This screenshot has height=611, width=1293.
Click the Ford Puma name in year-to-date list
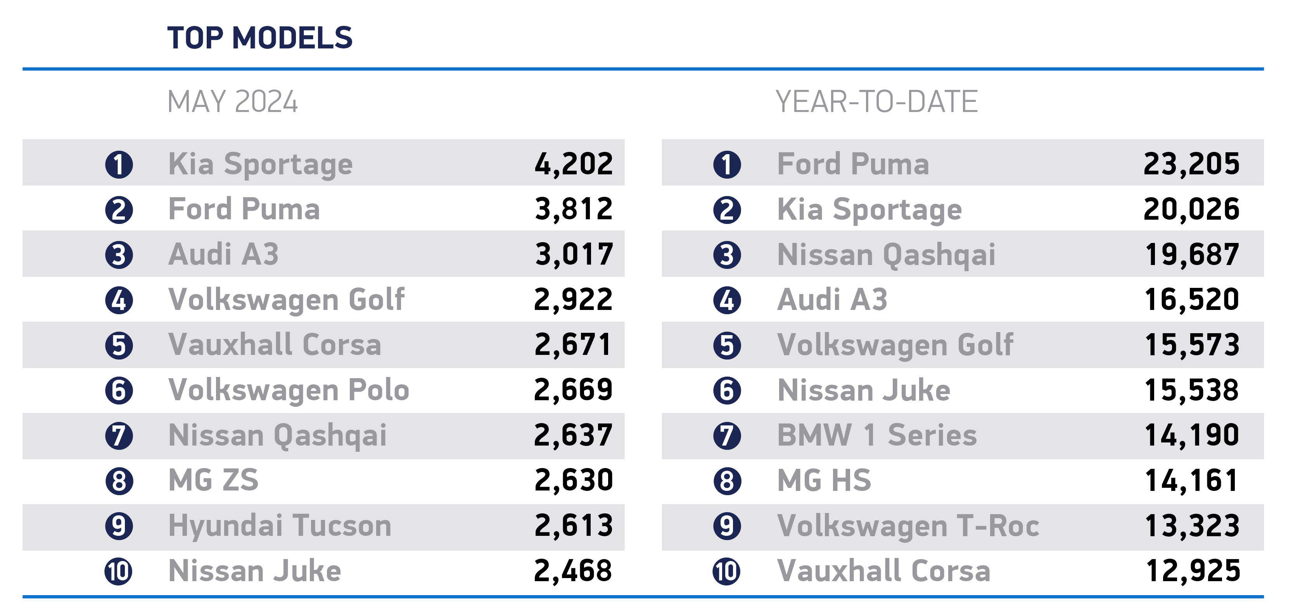click(853, 164)
